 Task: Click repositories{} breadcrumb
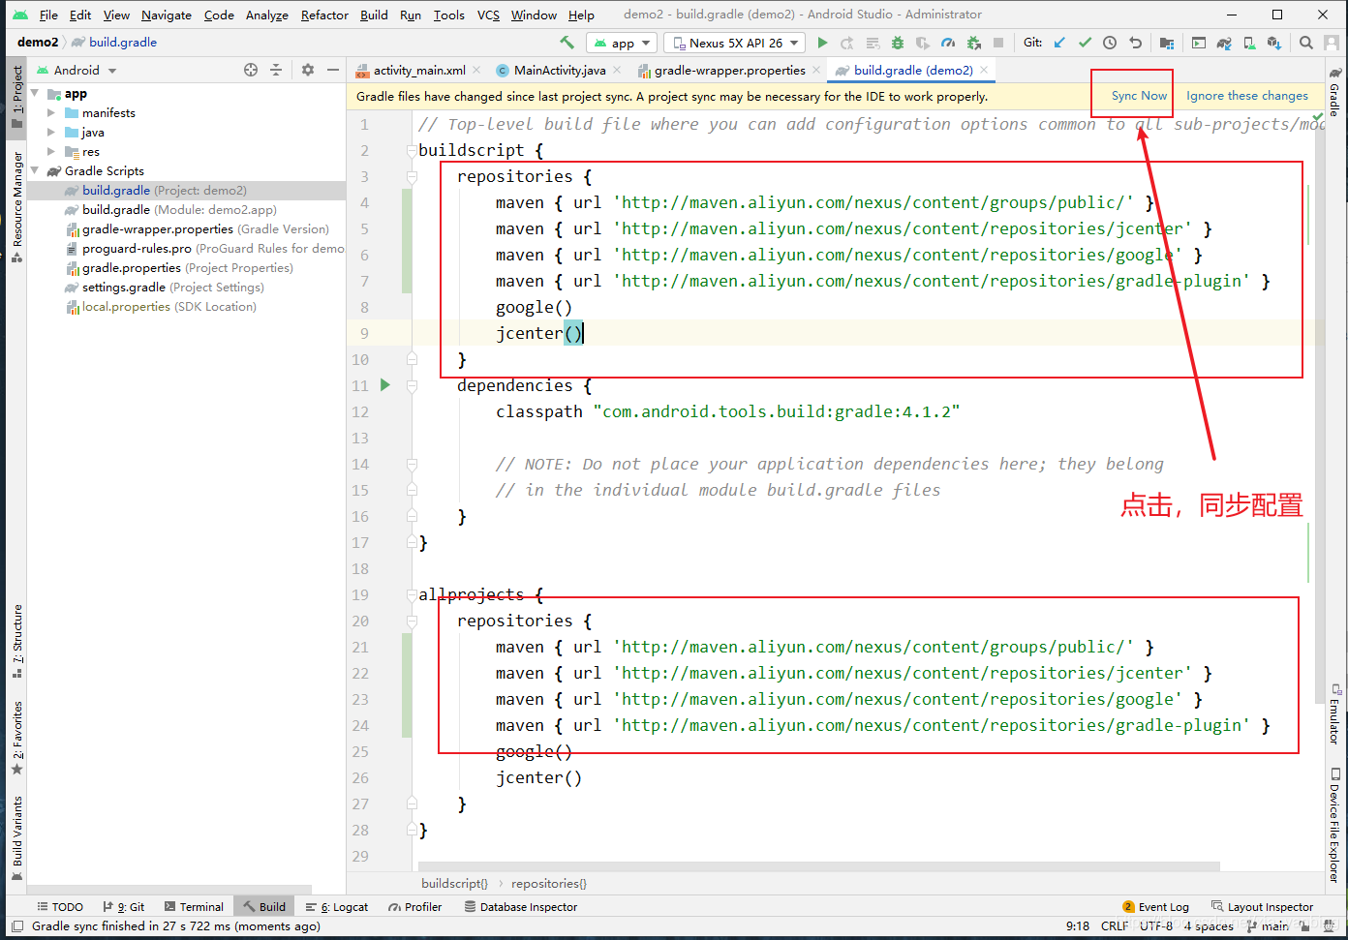click(x=548, y=883)
